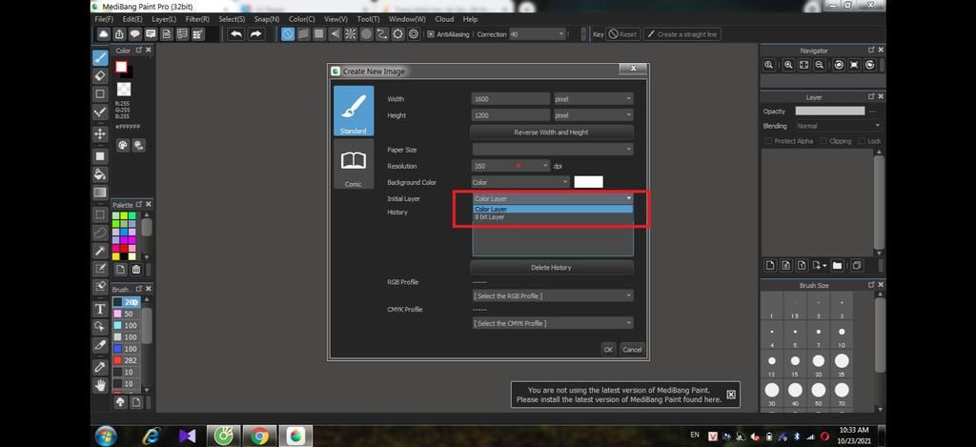
Task: Click the Fit to window icon in Navigator
Action: [x=804, y=65]
